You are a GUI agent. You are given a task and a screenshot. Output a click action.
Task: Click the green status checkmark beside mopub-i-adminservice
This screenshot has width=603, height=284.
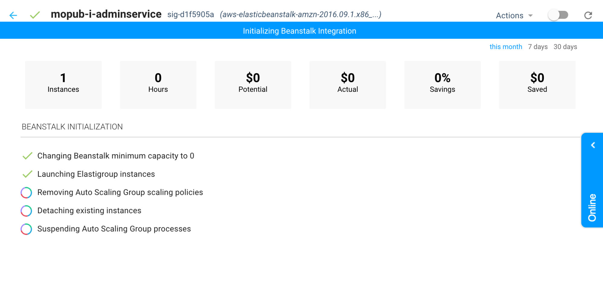coord(35,15)
